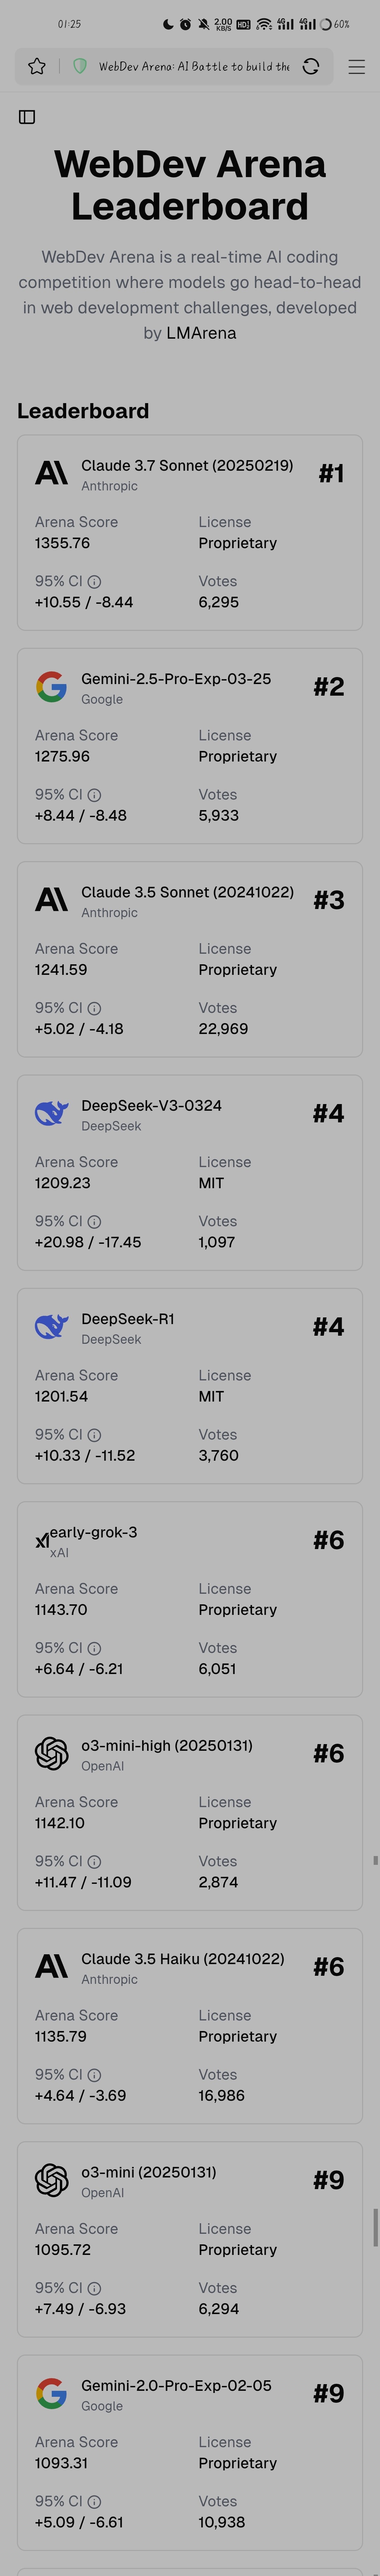Screen dimensions: 380x2576
Task: Click the info icon in Gemini-2.5-Pro's card
Action: [94, 795]
